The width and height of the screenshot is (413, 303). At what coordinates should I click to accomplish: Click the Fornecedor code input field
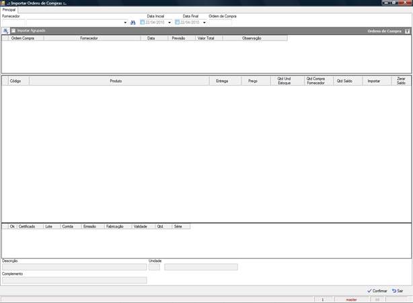pos(14,23)
